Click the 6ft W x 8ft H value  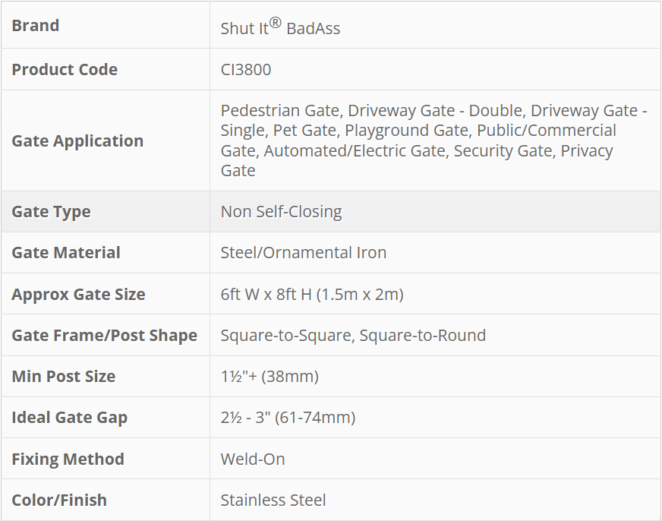click(312, 295)
